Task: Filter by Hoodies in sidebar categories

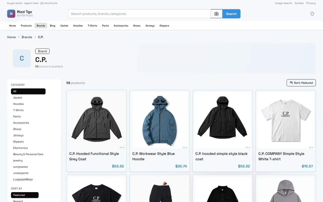Action: (28, 104)
